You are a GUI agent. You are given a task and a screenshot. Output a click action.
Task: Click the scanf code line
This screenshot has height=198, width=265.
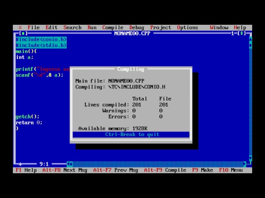(x=39, y=75)
